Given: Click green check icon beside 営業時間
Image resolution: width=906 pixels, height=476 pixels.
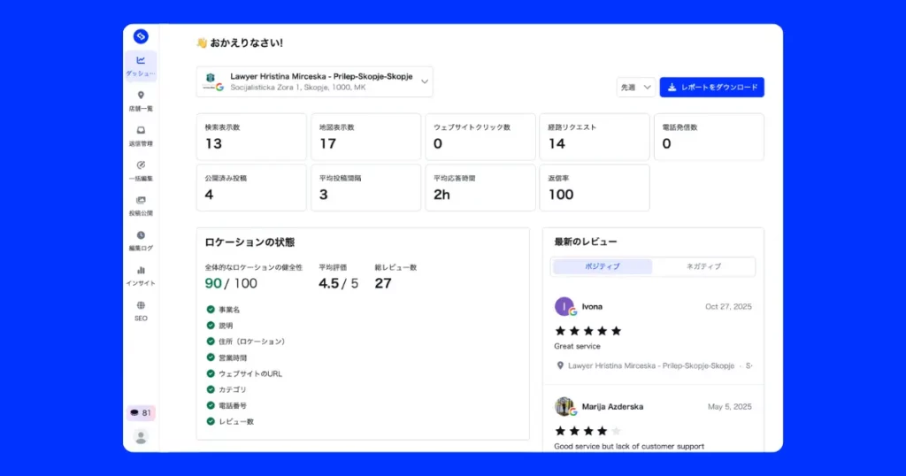Looking at the screenshot, I should [x=211, y=357].
